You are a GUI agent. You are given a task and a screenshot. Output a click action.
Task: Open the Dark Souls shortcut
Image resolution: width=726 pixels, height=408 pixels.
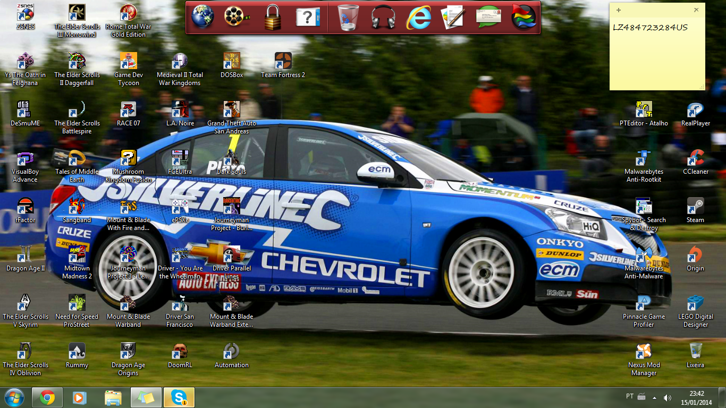tap(232, 163)
